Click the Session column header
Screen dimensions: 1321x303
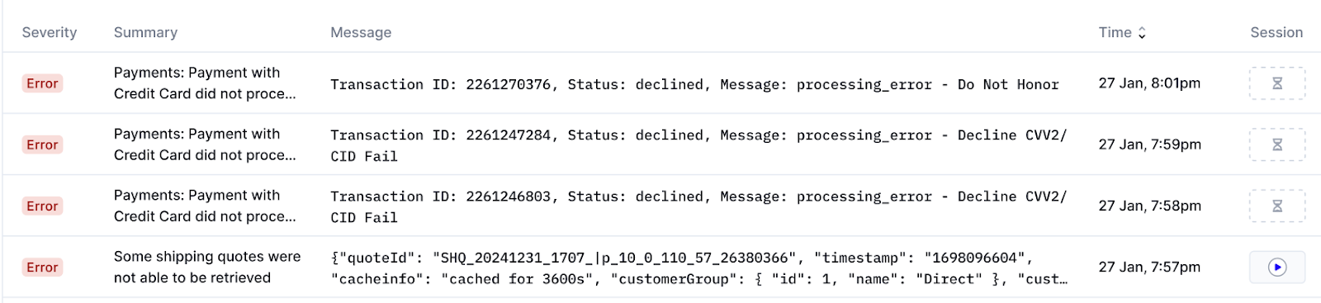[x=1276, y=32]
